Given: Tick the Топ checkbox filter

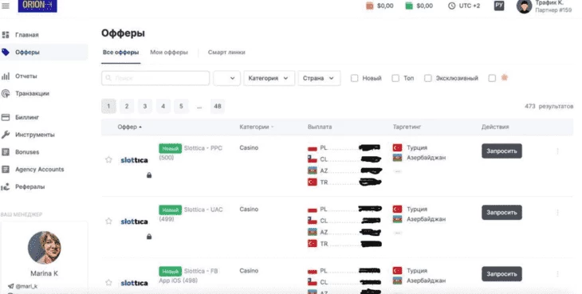Looking at the screenshot, I should point(395,78).
